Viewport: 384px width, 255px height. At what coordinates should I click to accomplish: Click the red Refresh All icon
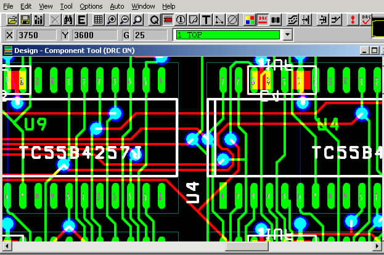click(x=353, y=20)
